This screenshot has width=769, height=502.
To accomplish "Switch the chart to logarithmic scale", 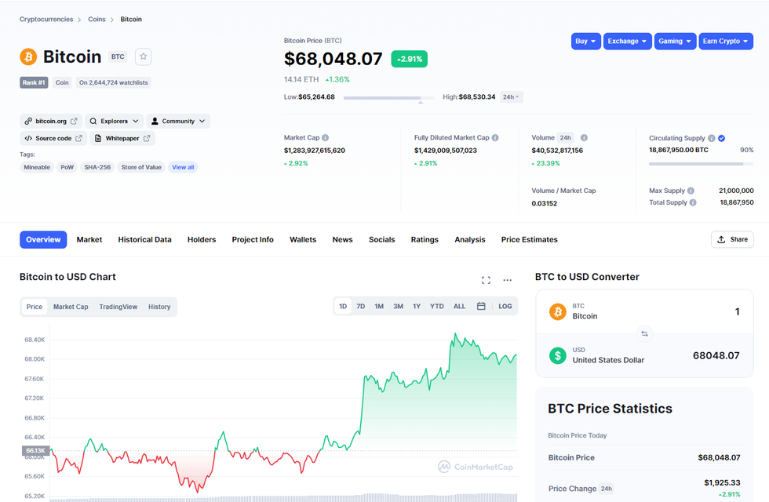I will tap(505, 306).
